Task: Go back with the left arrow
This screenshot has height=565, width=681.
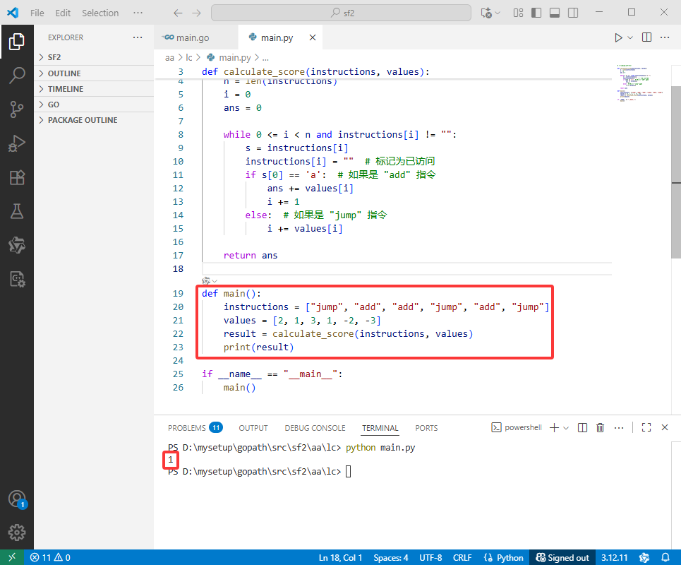Action: tap(178, 13)
